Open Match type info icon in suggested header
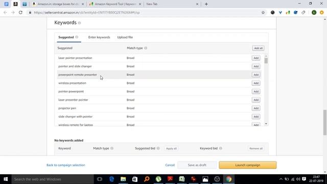 coord(146,48)
